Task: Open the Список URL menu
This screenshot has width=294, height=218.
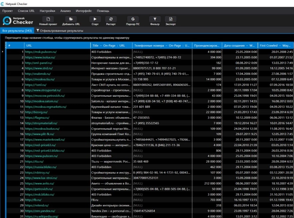Action: (26, 11)
